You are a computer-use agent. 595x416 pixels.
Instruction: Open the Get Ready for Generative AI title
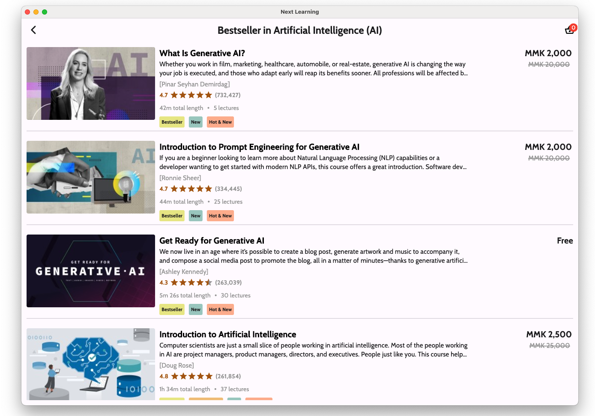pos(212,241)
